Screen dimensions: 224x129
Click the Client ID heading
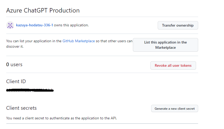pyautogui.click(x=16, y=81)
